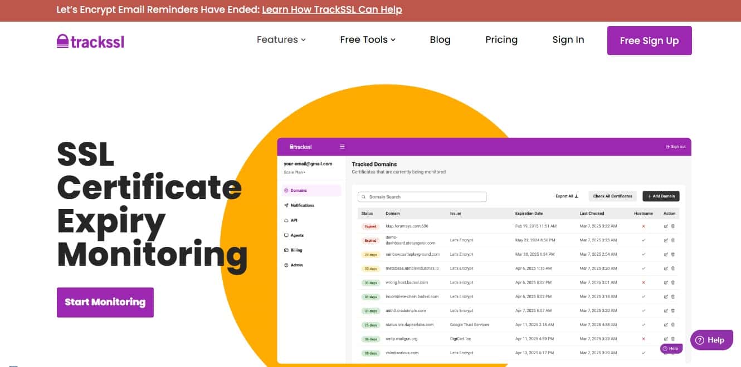Open the API cloud icon in the sidebar

click(x=286, y=220)
